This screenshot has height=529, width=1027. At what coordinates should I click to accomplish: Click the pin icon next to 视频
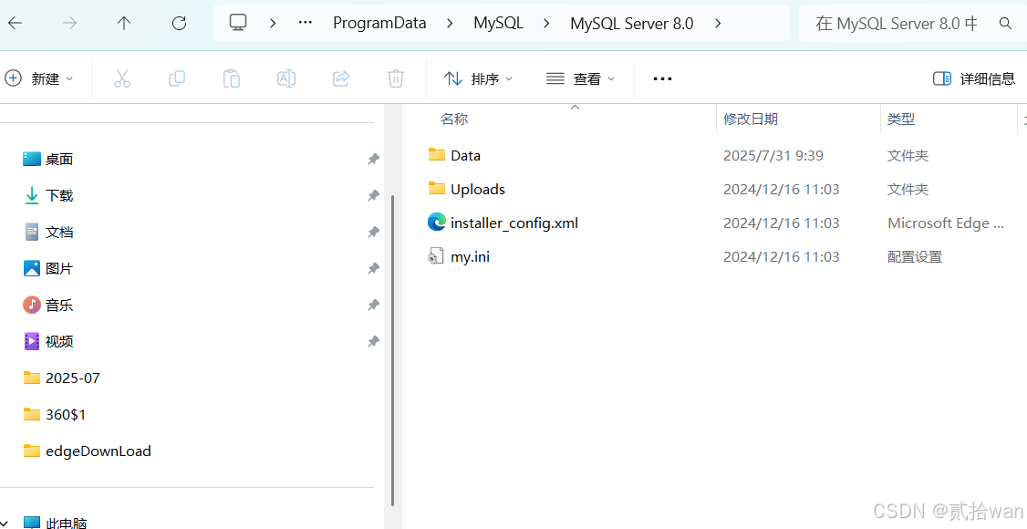pyautogui.click(x=373, y=341)
